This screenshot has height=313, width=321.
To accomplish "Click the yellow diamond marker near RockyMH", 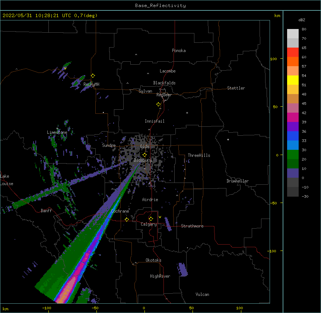I will (93, 76).
